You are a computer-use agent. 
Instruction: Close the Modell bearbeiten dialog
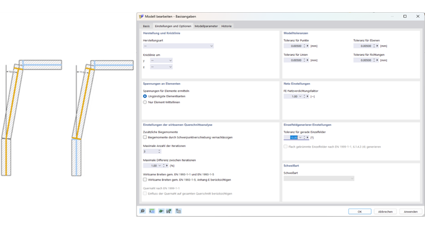coord(418,17)
